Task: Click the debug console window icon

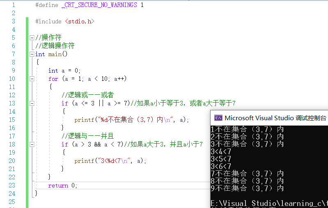Action: pyautogui.click(x=218, y=118)
